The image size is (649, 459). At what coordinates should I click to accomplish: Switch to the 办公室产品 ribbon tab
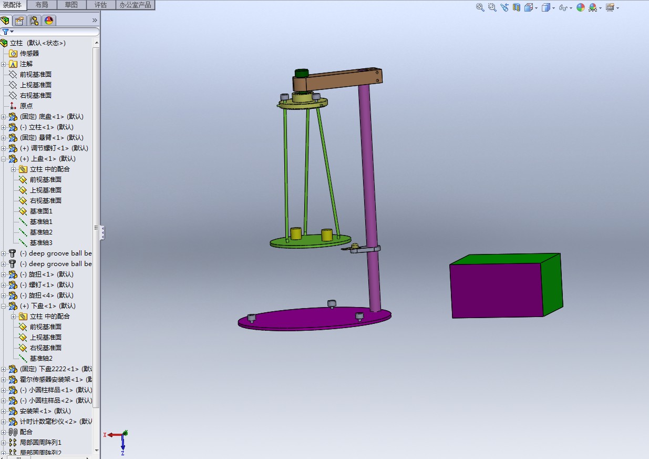135,5
